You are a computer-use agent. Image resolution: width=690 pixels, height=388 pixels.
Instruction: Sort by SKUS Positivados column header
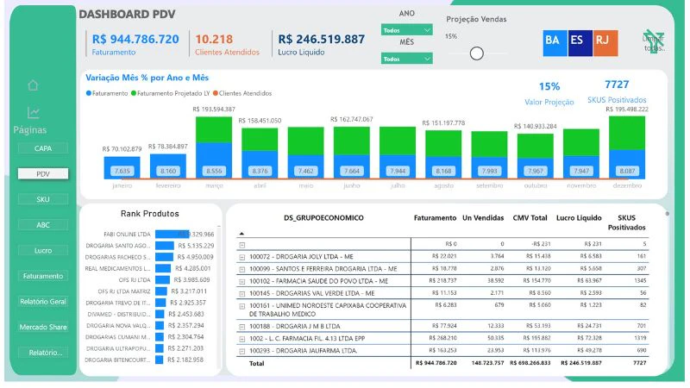pos(627,222)
